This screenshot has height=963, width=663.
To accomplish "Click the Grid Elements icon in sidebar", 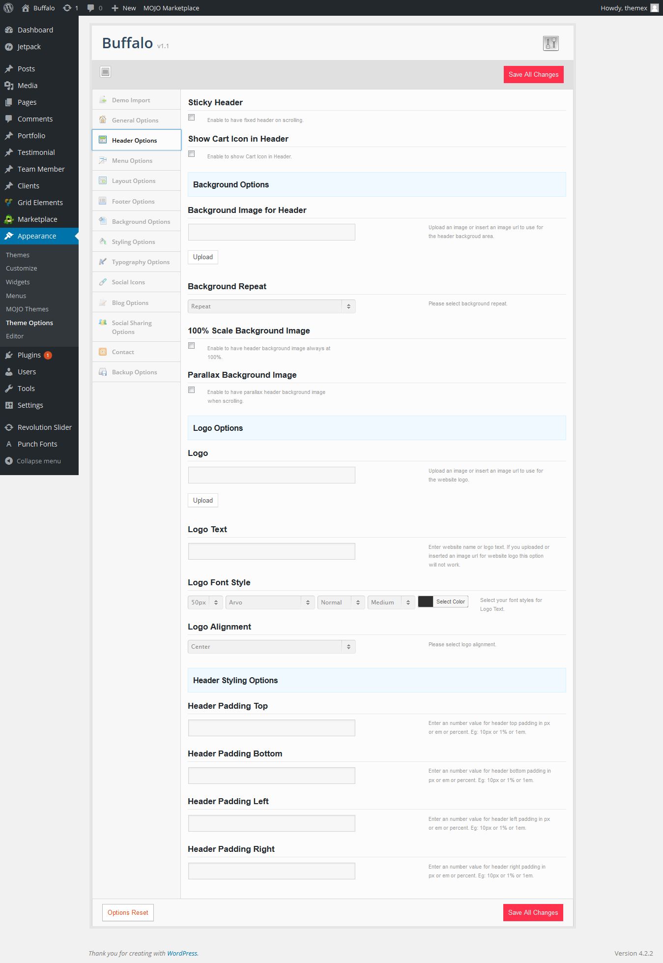I will point(9,203).
